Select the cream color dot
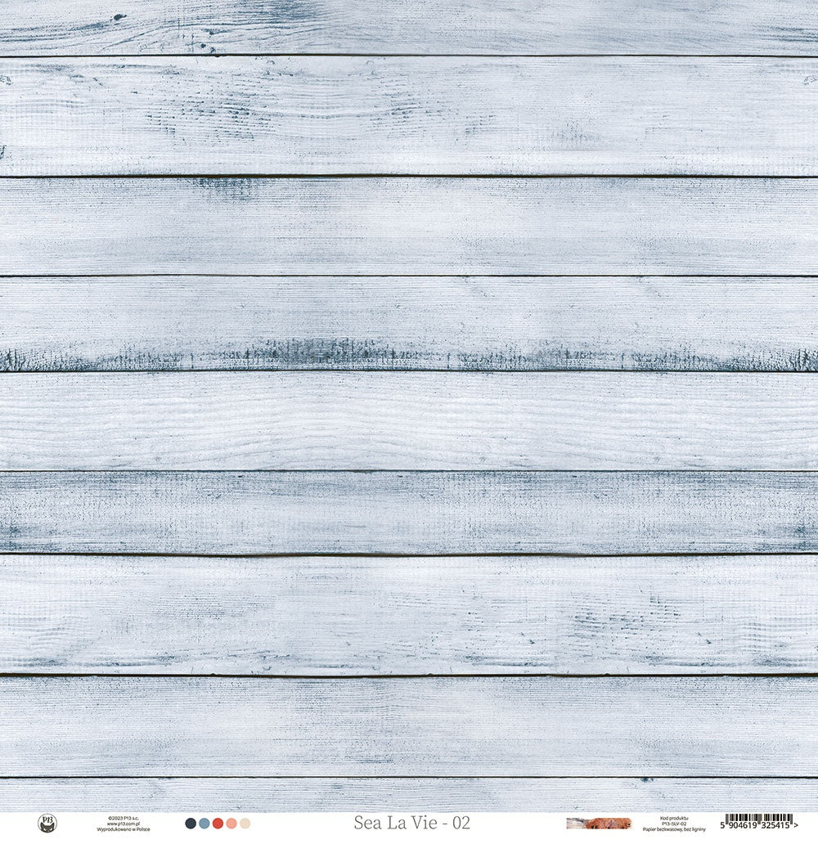Screen dimensions: 818x844 point(245,822)
